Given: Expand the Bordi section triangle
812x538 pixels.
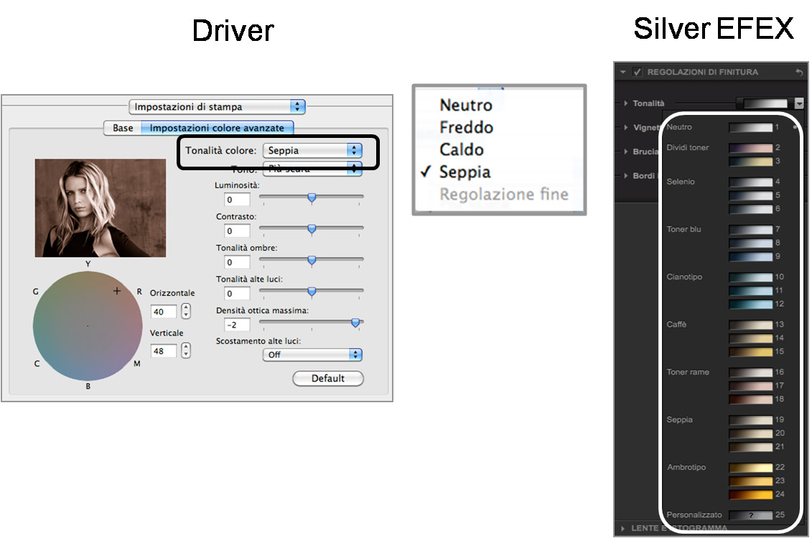Looking at the screenshot, I should pos(626,176).
